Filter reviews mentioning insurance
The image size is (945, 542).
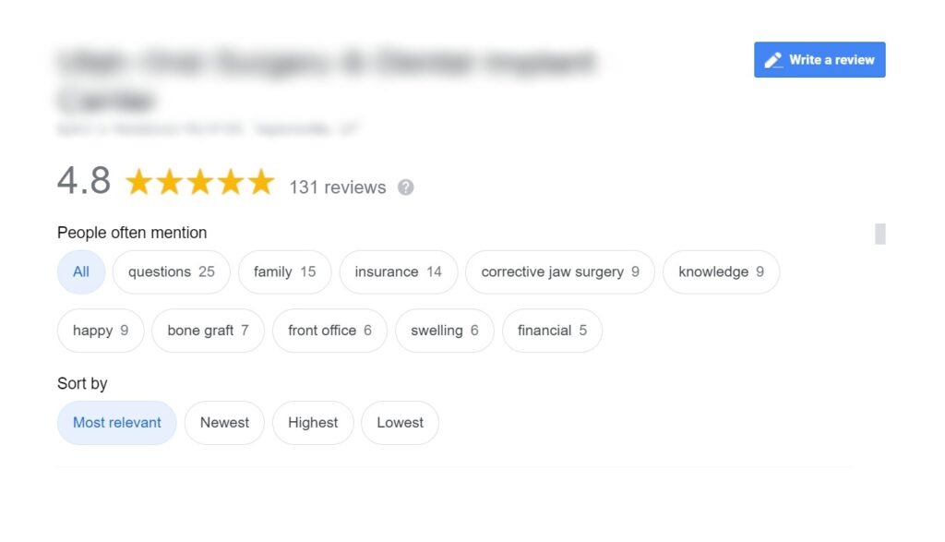pyautogui.click(x=399, y=271)
